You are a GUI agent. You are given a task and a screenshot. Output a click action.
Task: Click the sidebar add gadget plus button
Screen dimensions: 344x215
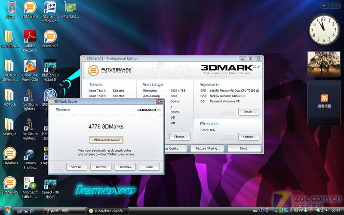(324, 6)
